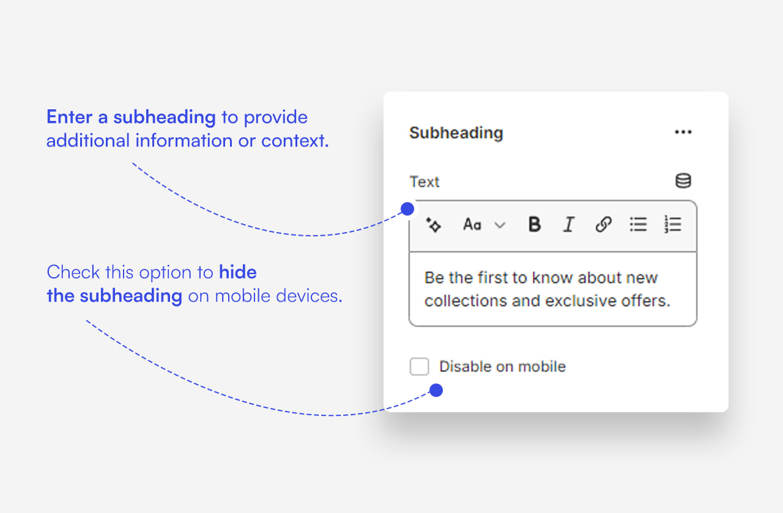Insert a link using the chain icon
The width and height of the screenshot is (783, 513).
[603, 225]
